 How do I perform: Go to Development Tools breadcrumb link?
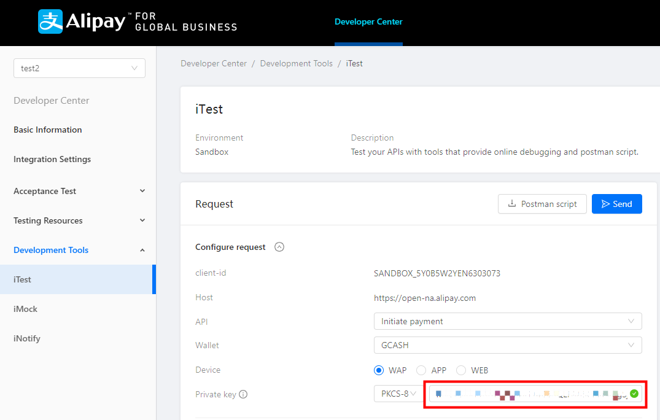coord(296,63)
